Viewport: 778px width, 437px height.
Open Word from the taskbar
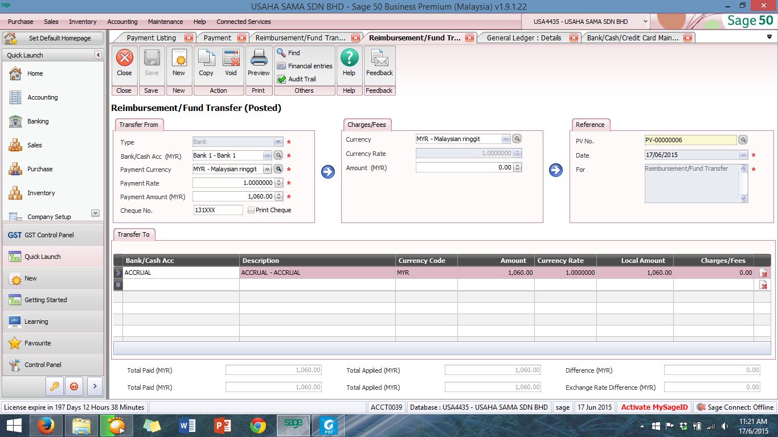pos(187,426)
